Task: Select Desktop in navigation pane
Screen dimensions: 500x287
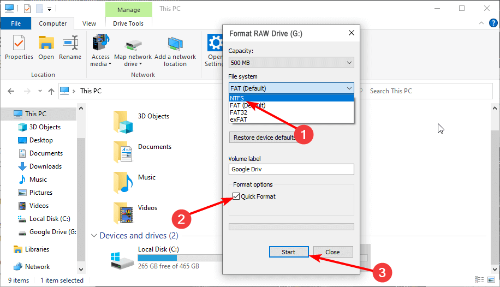Action: [41, 140]
